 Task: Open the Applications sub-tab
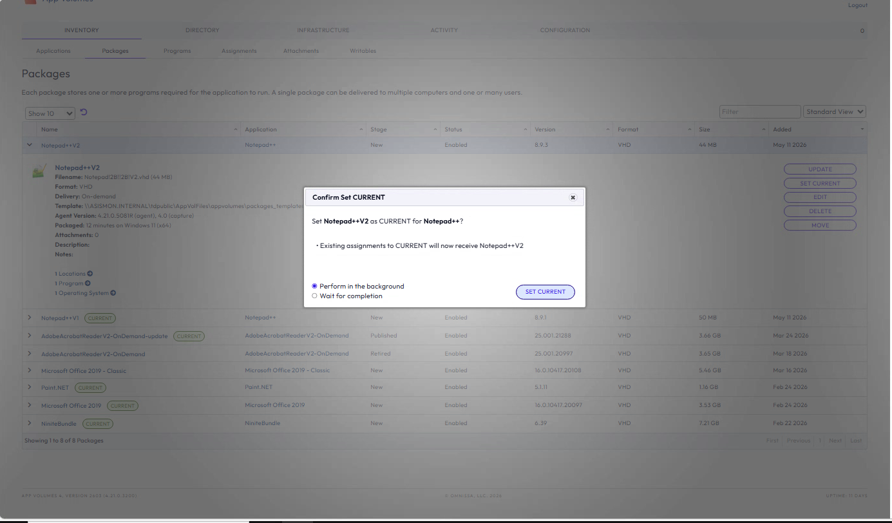pyautogui.click(x=53, y=51)
